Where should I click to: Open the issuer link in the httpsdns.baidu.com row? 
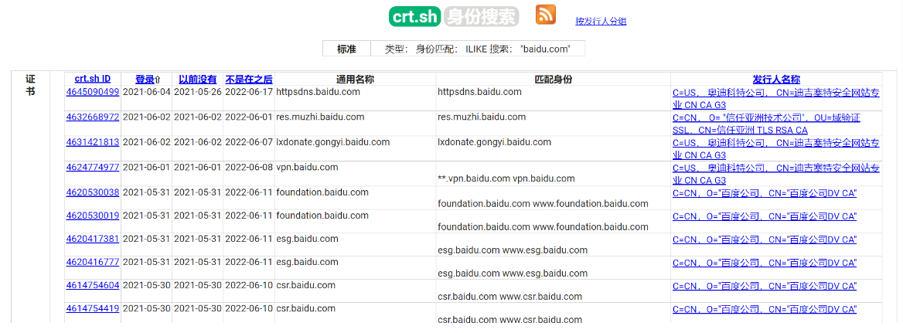tap(775, 98)
